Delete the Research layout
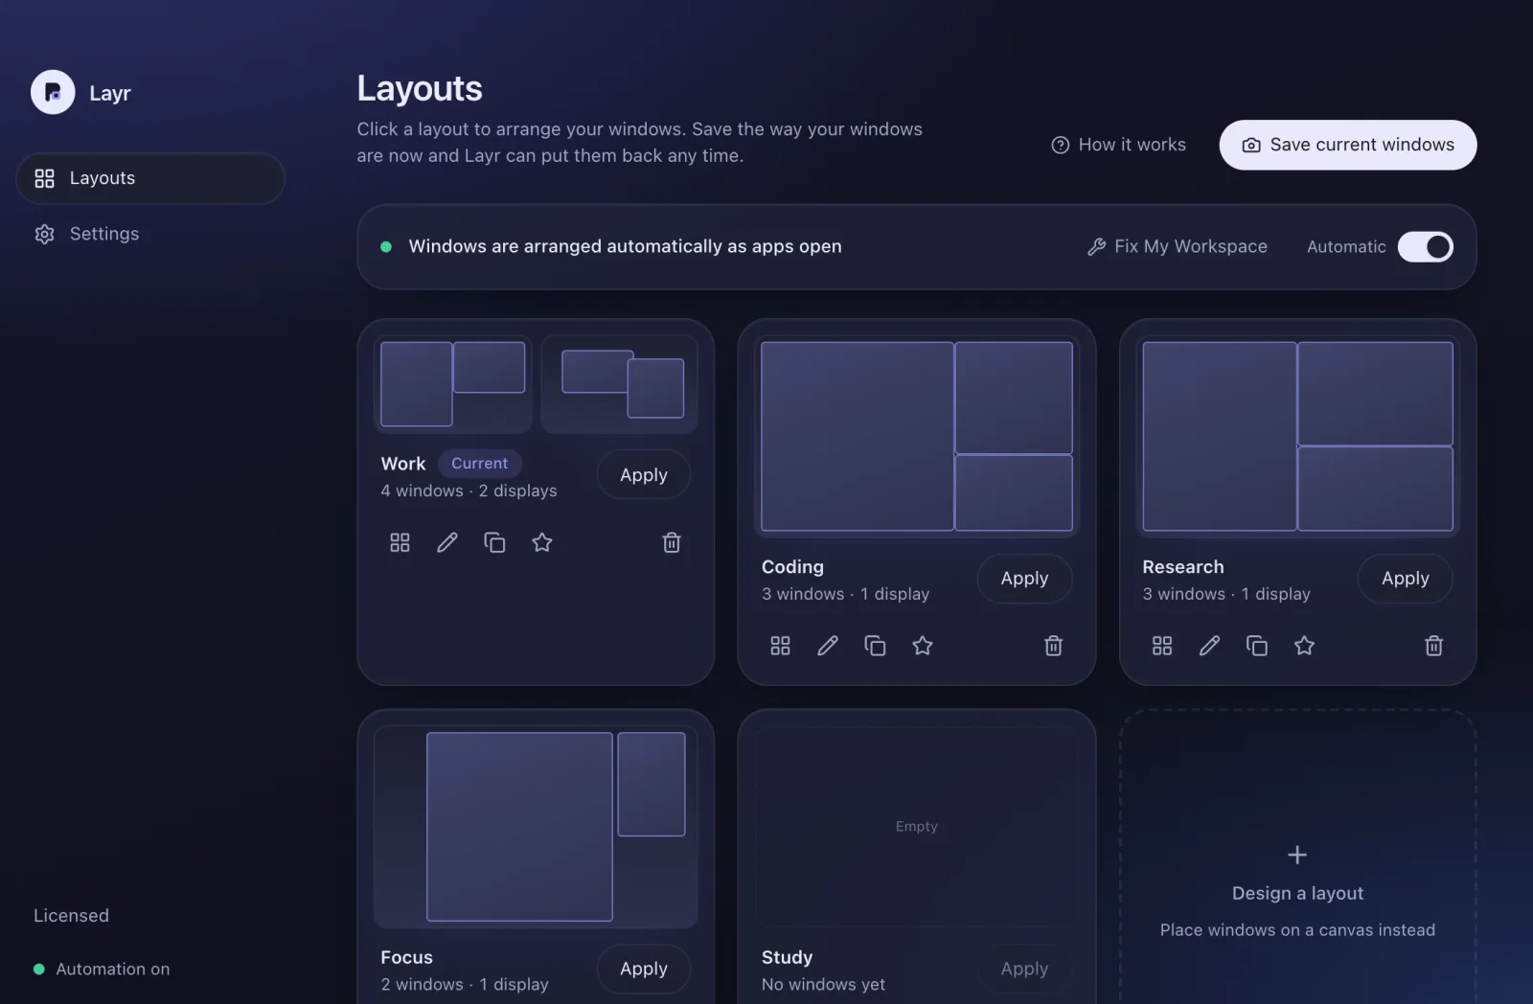The image size is (1533, 1004). pos(1433,646)
